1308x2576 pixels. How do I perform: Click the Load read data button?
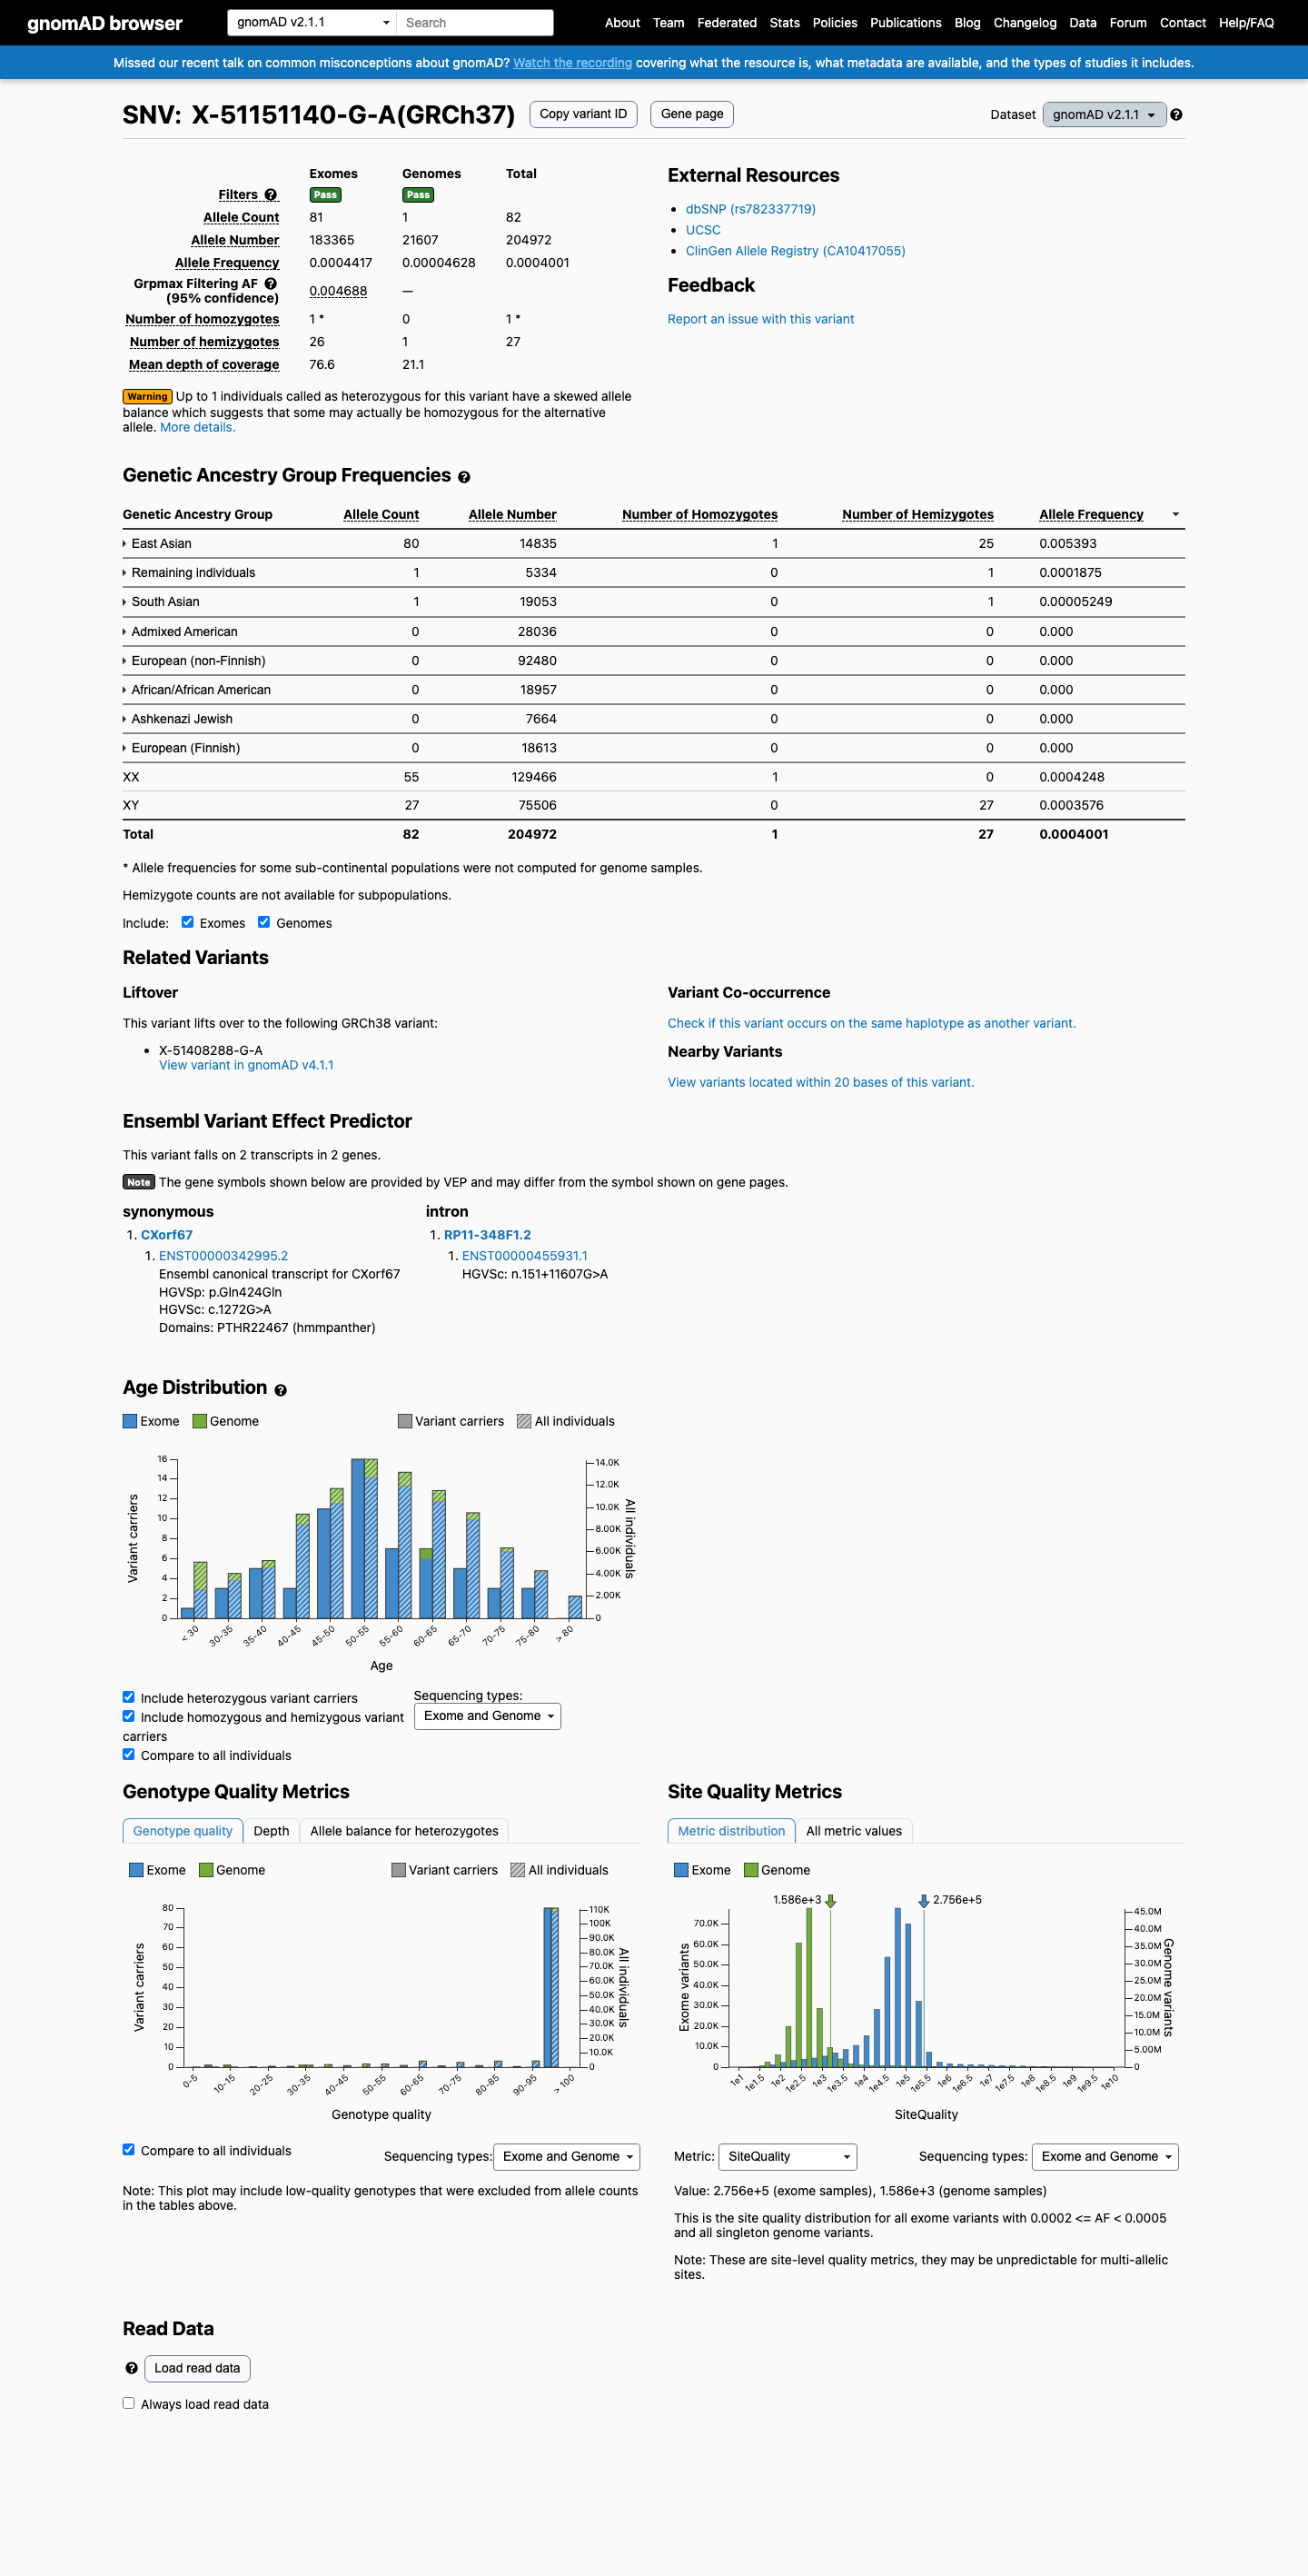197,2368
